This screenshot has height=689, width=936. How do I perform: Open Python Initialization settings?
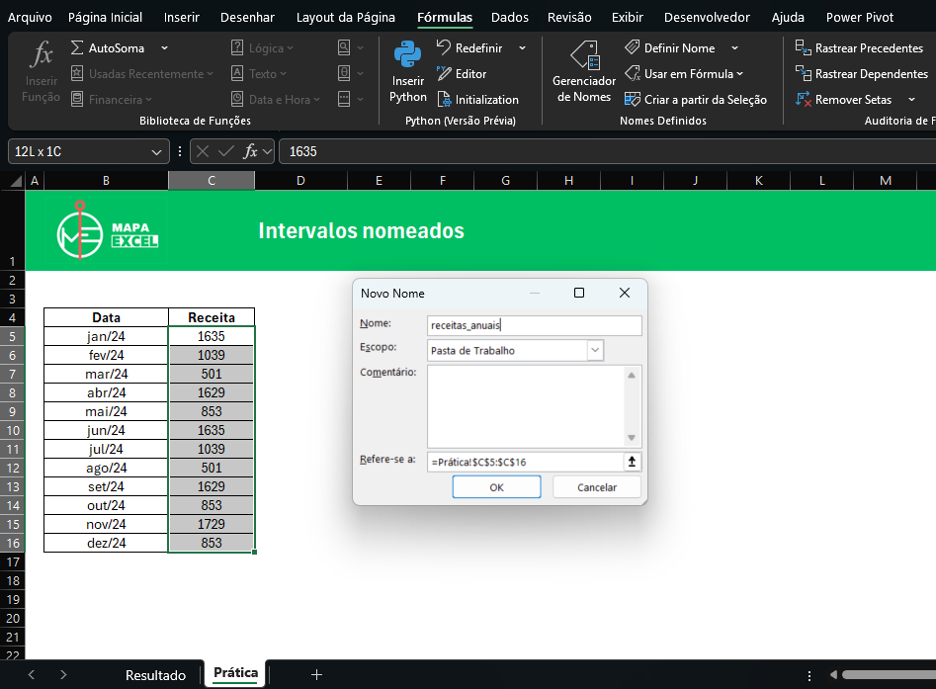pos(477,100)
